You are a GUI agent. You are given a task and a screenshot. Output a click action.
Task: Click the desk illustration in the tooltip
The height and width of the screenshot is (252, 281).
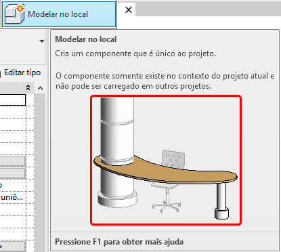166,160
